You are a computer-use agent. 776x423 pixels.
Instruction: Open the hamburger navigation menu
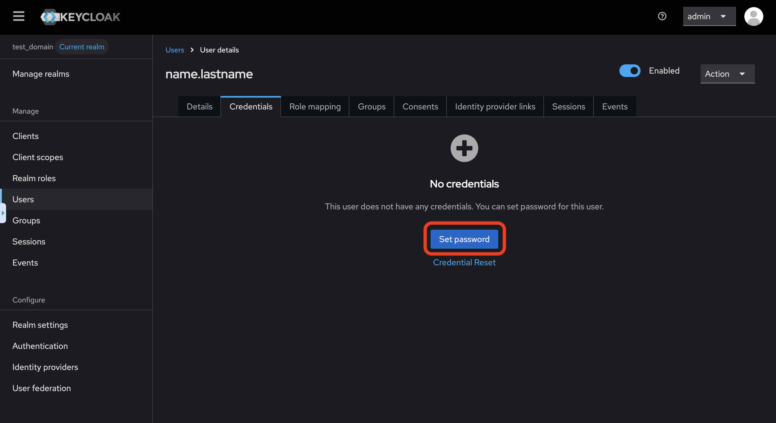pyautogui.click(x=19, y=16)
